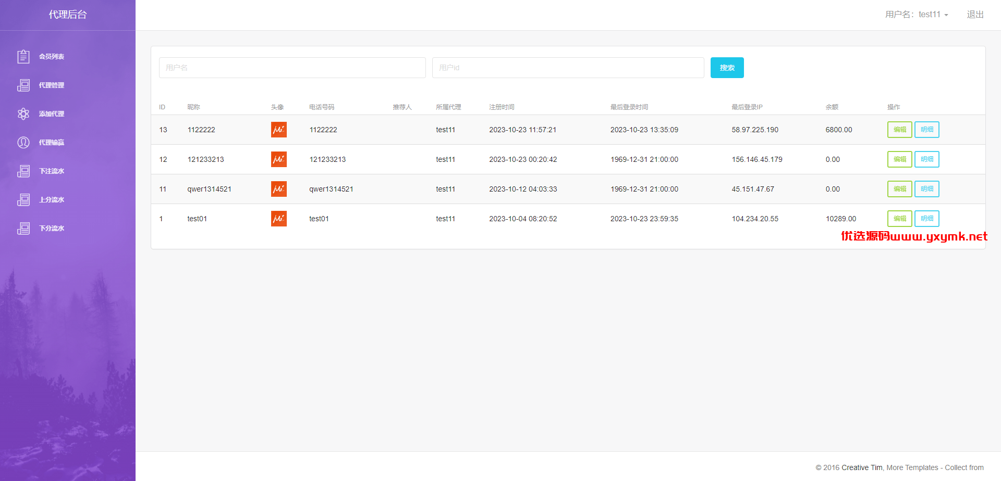Click avatar image for user 1122222
The image size is (1001, 481).
pos(279,130)
